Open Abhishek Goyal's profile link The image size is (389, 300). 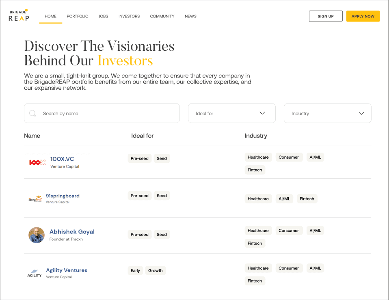72,231
